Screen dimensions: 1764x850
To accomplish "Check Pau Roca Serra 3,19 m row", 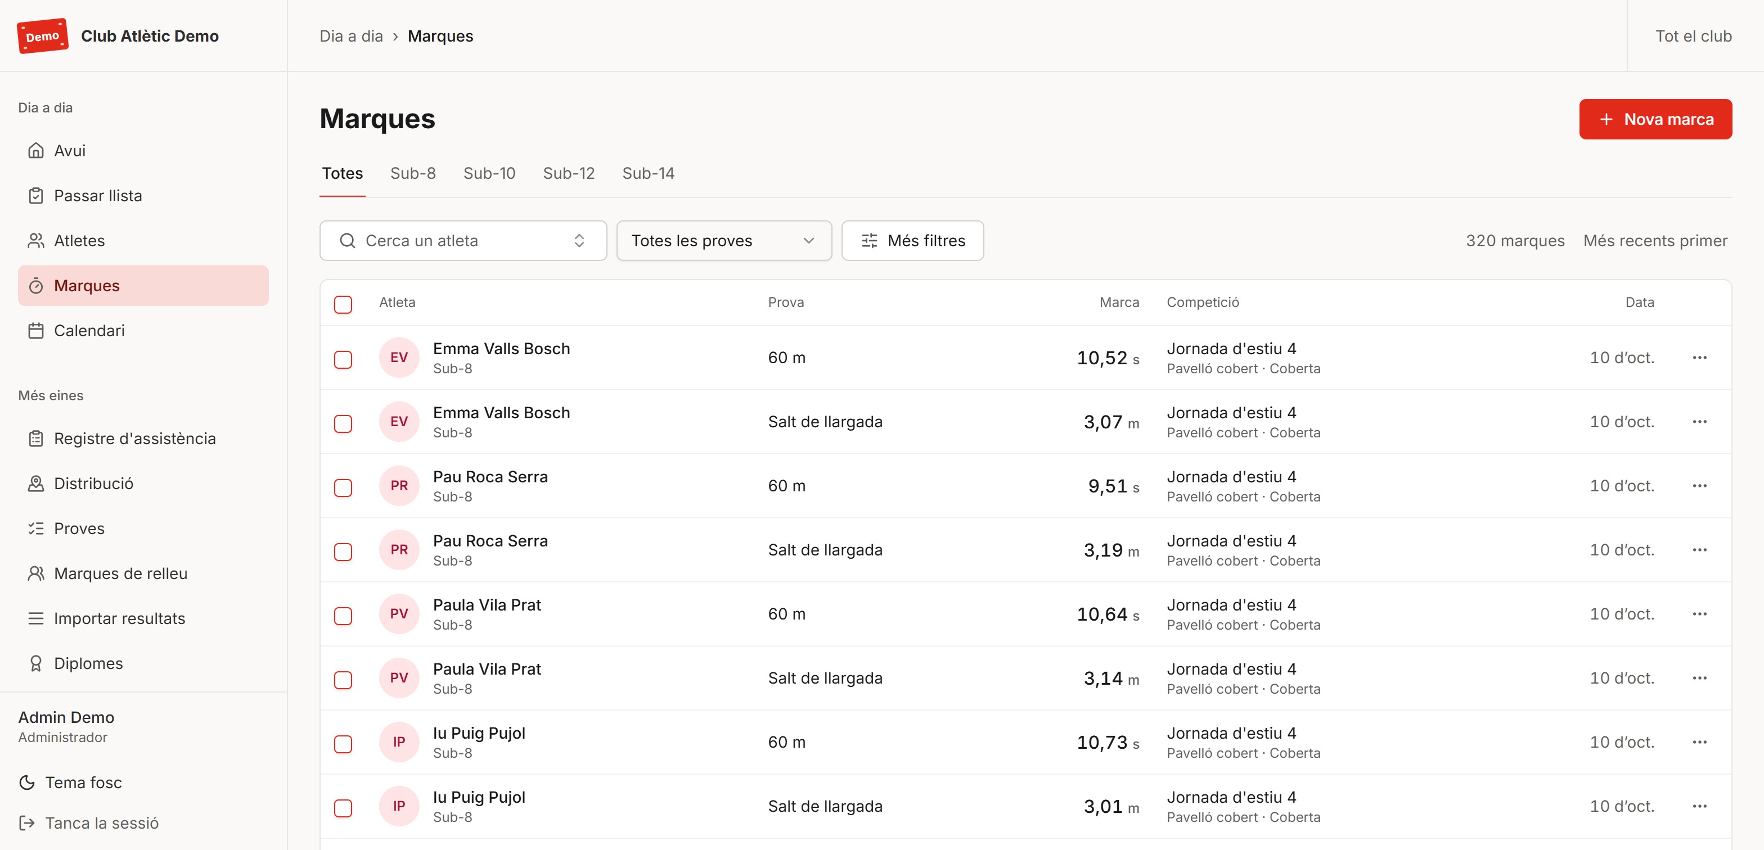I will click(343, 551).
